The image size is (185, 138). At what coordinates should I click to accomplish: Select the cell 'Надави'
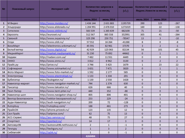coord(23,57)
